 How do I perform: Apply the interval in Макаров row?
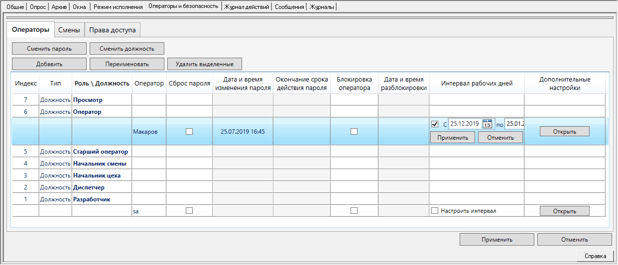(453, 138)
